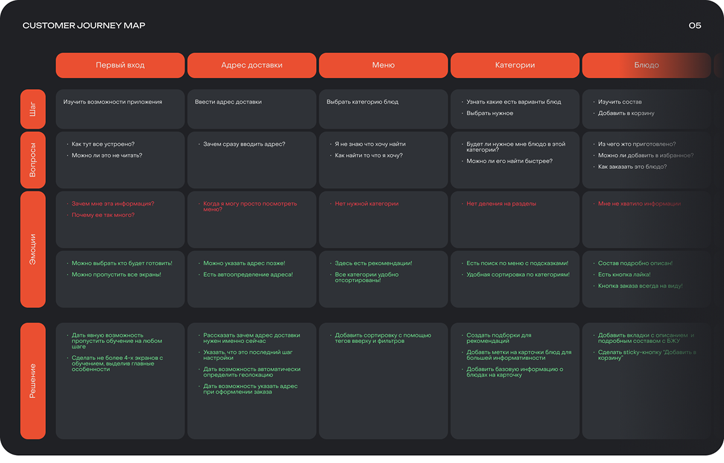Switch to the "Меню" stage header
The image size is (724, 463).
click(383, 65)
